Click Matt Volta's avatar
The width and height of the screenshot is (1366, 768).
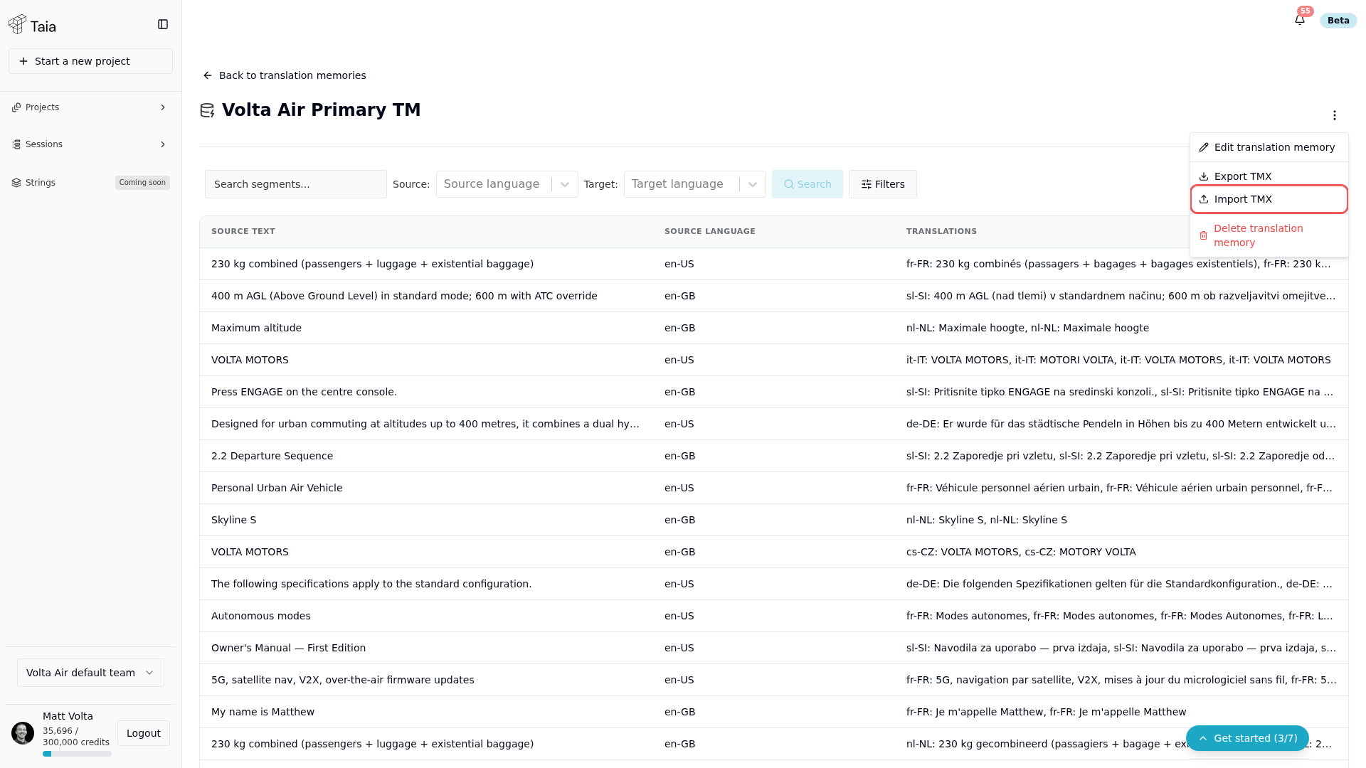pyautogui.click(x=23, y=733)
